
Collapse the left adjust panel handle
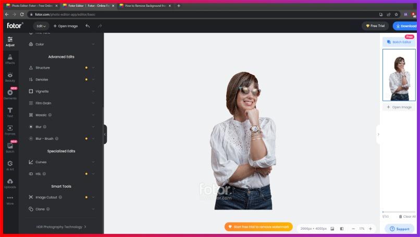105,135
